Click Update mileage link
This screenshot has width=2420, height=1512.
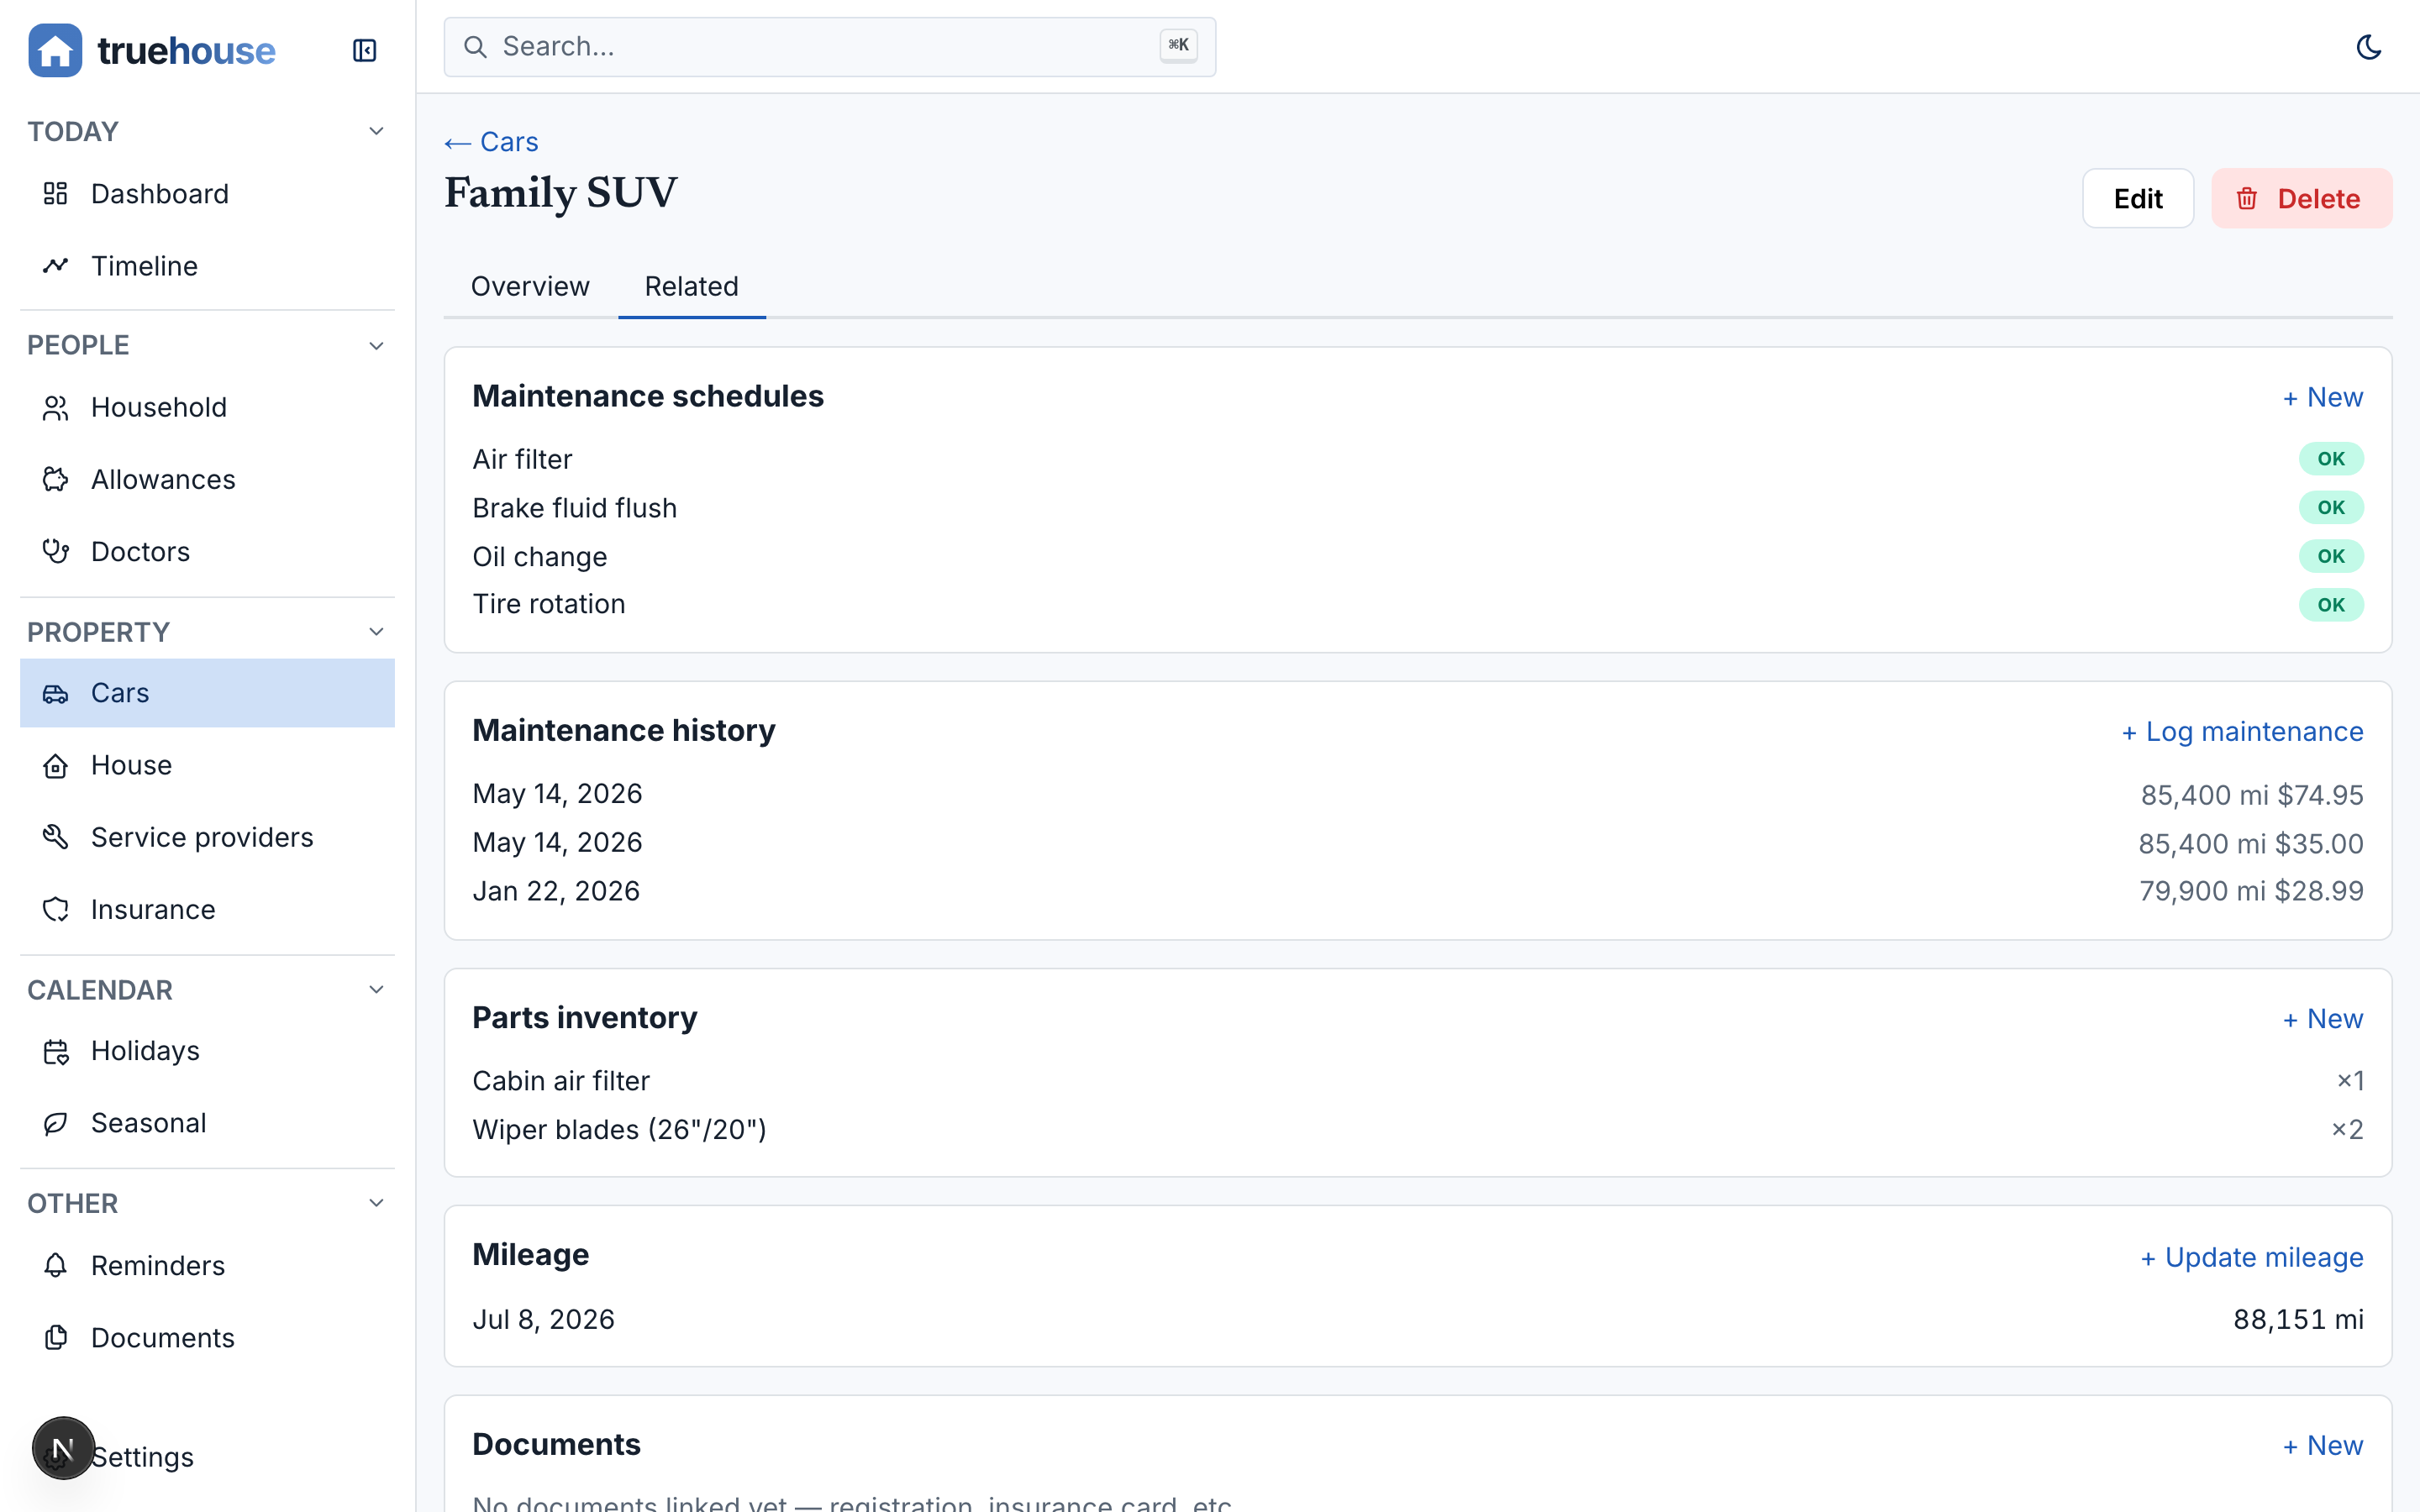point(2251,1257)
